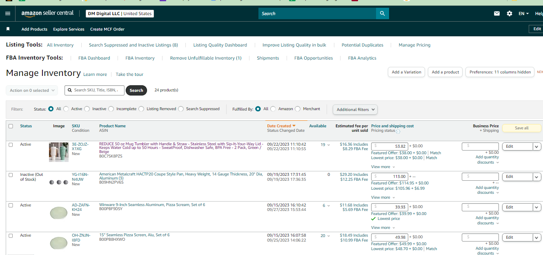Click Add quantity discounts for Winware row
This screenshot has width=543, height=255.
click(487, 221)
